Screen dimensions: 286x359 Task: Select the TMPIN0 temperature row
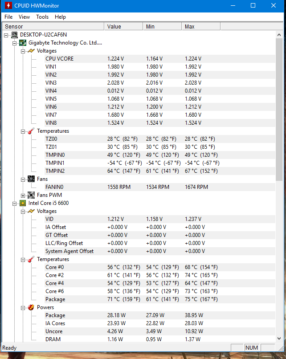160,155
